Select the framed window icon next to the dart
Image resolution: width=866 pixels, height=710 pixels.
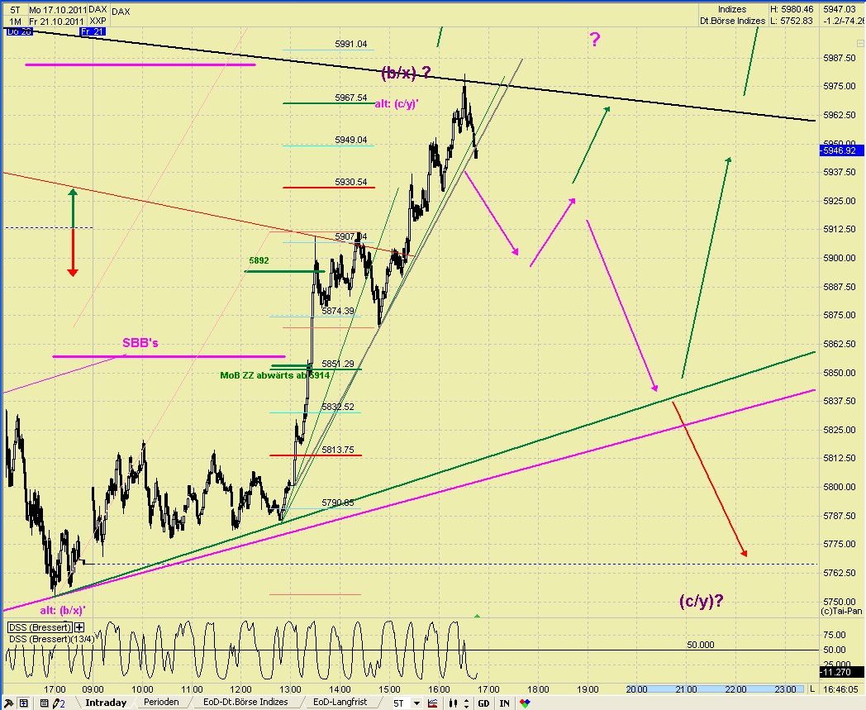pos(22,703)
